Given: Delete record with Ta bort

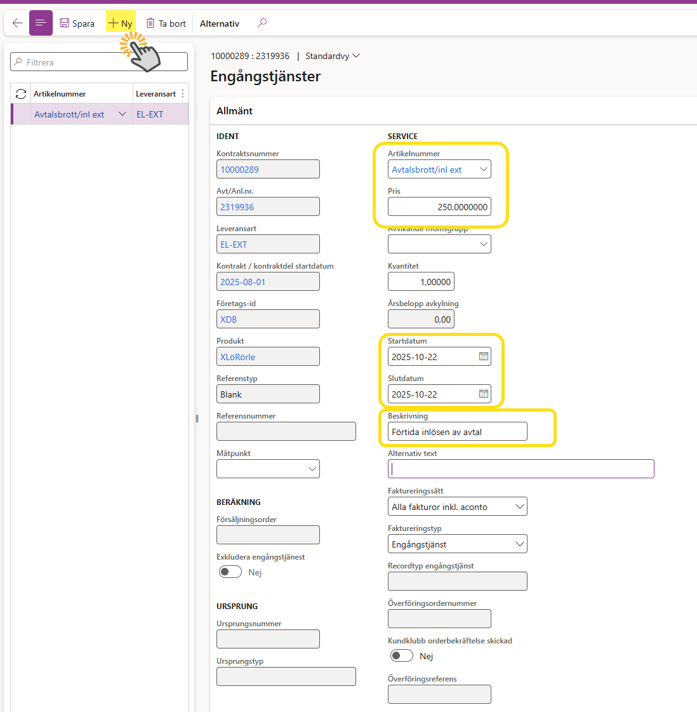Looking at the screenshot, I should tap(166, 24).
